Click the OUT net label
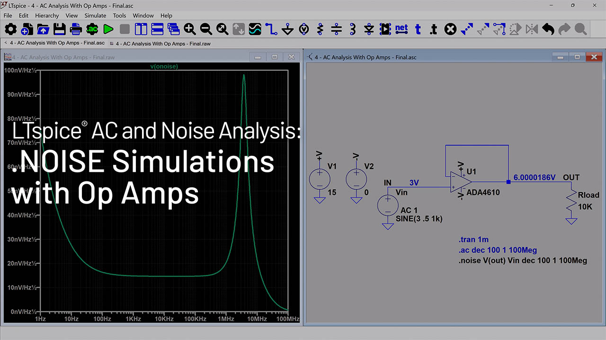Image resolution: width=606 pixels, height=340 pixels. click(571, 178)
